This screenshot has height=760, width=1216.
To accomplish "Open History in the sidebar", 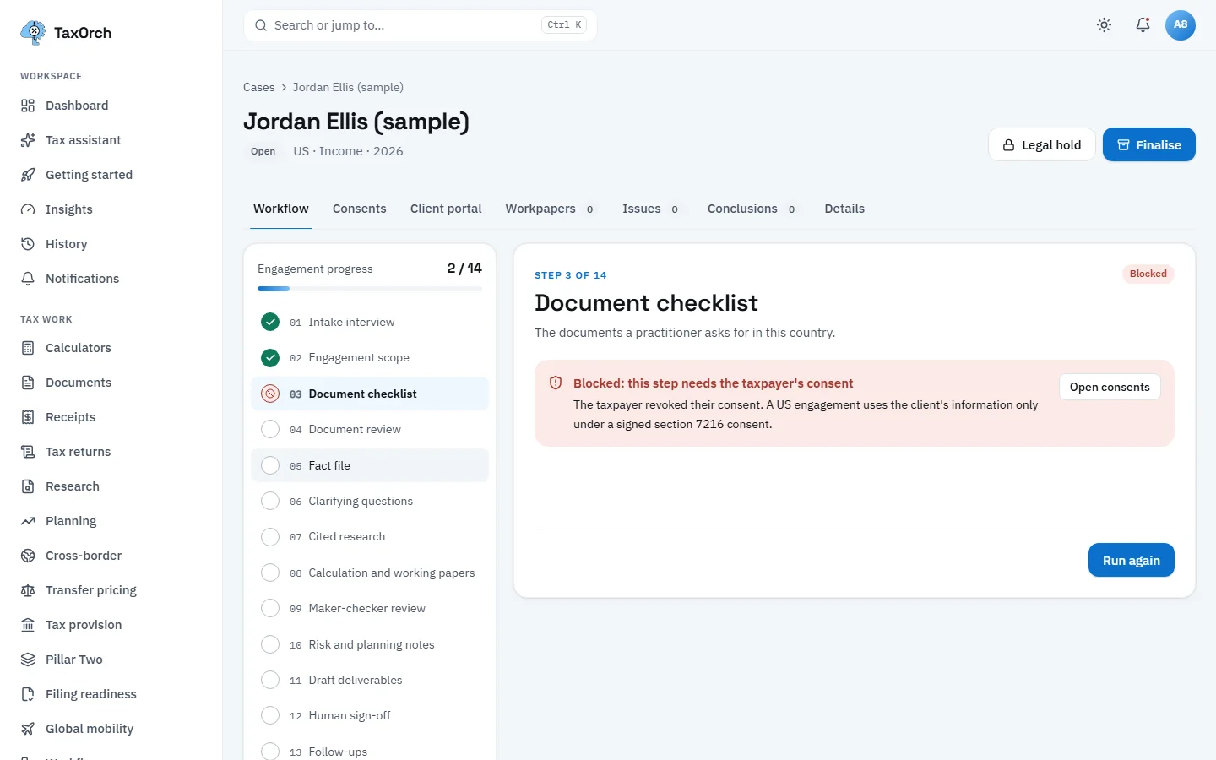I will coord(111,244).
